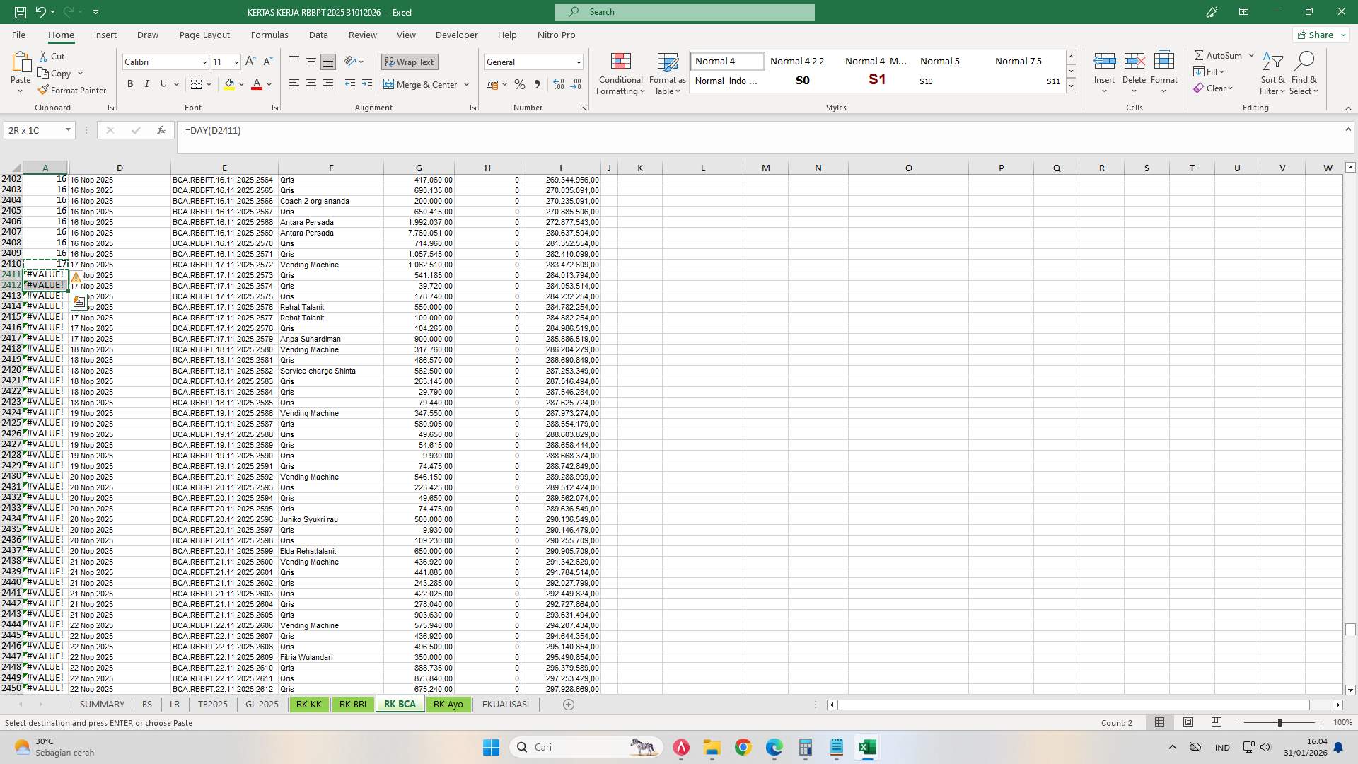Adjust the zoom slider
Image resolution: width=1358 pixels, height=764 pixels.
tap(1280, 722)
